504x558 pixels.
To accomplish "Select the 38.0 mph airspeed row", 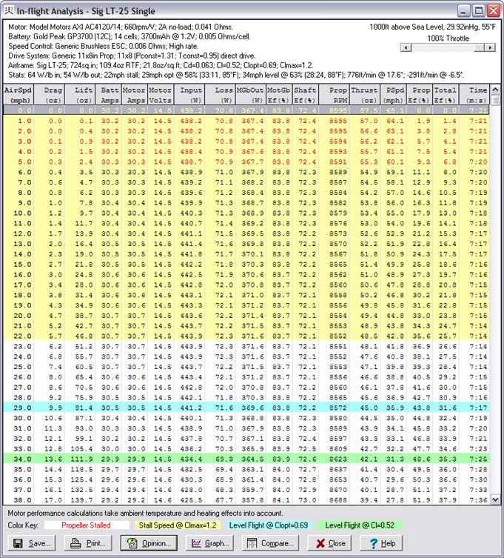I will 246,500.
